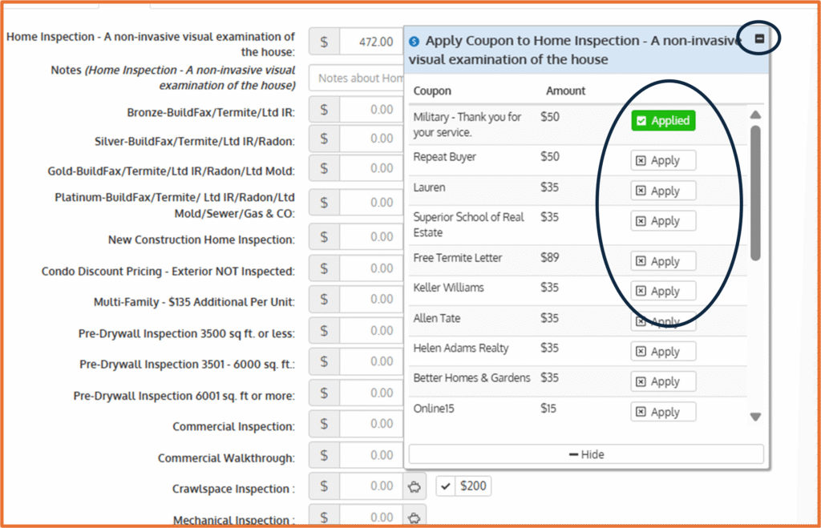Apply the Better Homes & Gardens coupon

coord(663,381)
